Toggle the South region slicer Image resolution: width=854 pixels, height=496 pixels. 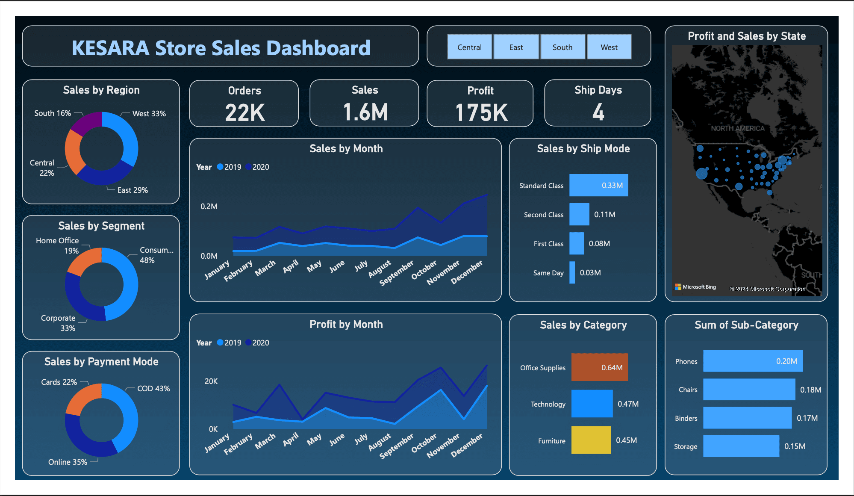coord(562,47)
